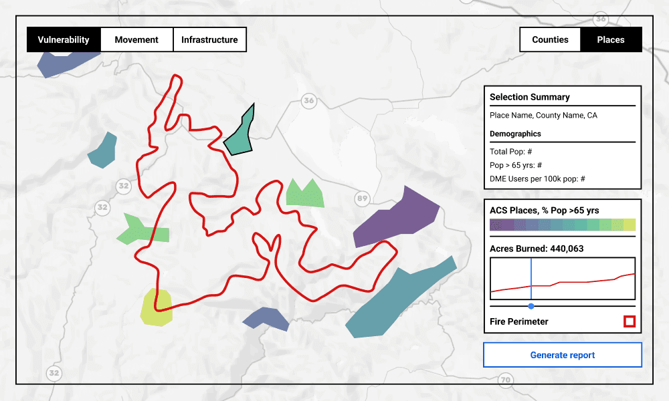669x401 pixels.
Task: Click the 'Selection Summary' heading
Action: click(x=529, y=97)
